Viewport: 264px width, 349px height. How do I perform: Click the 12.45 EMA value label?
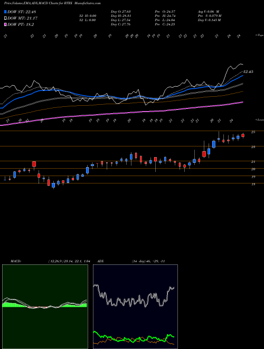pyautogui.click(x=248, y=72)
